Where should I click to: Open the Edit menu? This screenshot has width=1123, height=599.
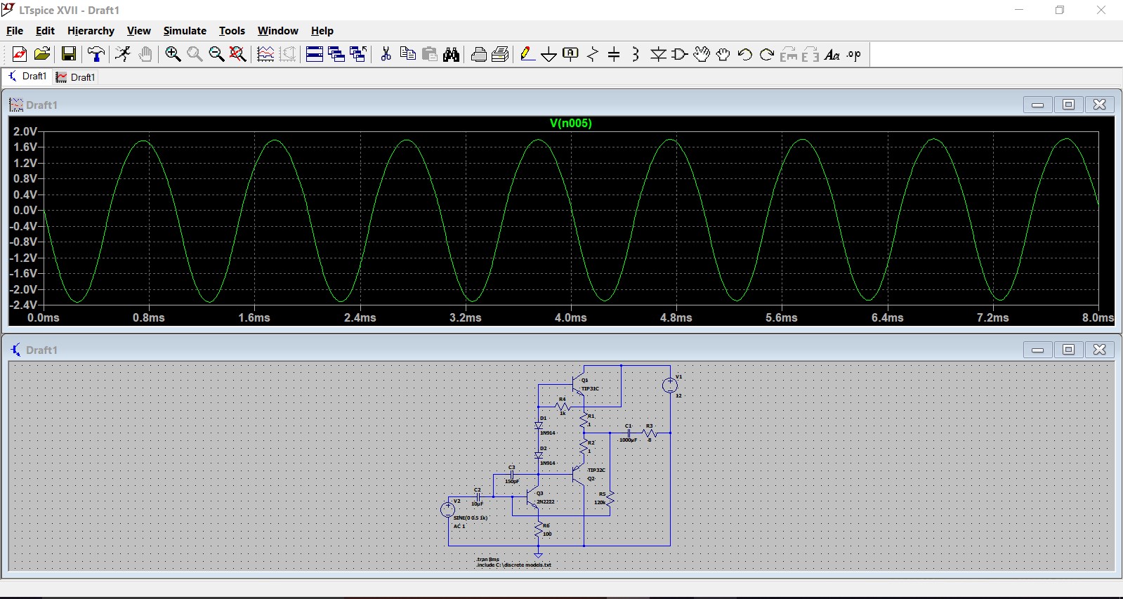tap(45, 31)
